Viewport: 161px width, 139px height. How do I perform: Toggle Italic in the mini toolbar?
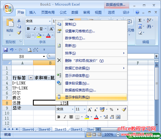click(x=65, y=117)
